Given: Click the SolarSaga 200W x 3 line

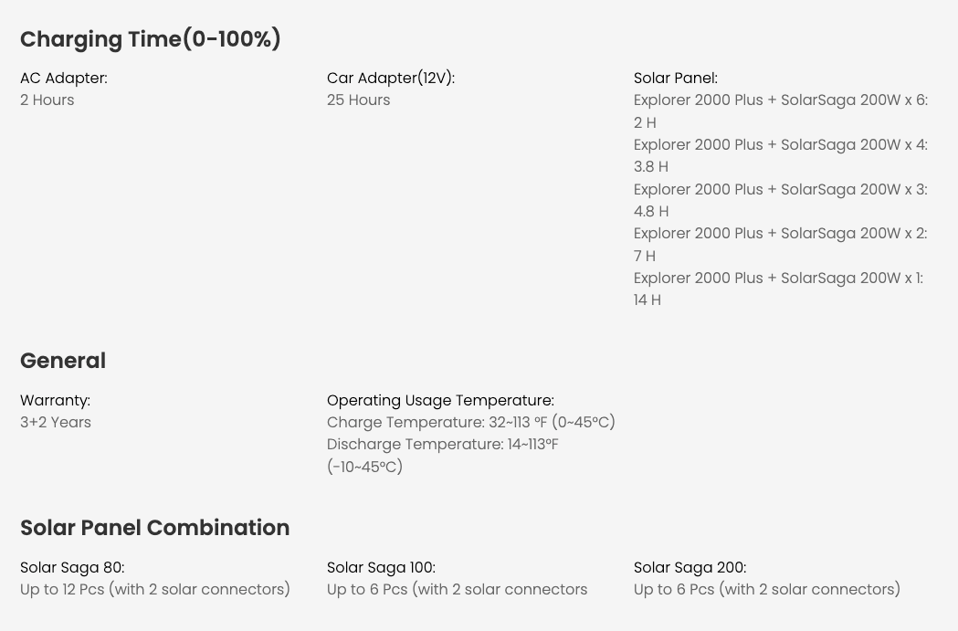Looking at the screenshot, I should tap(781, 200).
